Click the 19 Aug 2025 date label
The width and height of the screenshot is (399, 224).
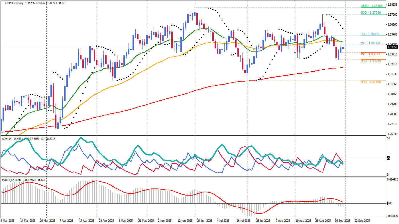(x=303, y=221)
